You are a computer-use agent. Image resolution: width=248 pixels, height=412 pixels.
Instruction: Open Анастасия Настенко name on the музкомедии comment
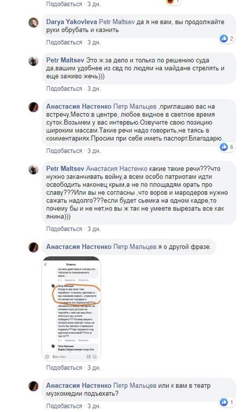pos(79,386)
